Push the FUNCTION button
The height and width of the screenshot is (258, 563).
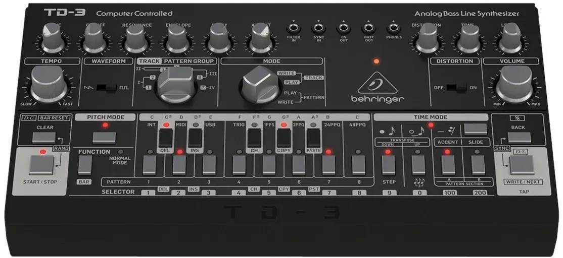click(x=85, y=165)
